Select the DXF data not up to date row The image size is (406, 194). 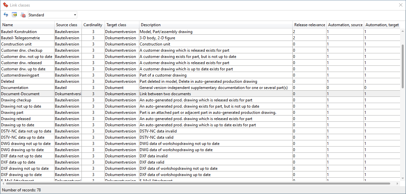tap(200, 156)
